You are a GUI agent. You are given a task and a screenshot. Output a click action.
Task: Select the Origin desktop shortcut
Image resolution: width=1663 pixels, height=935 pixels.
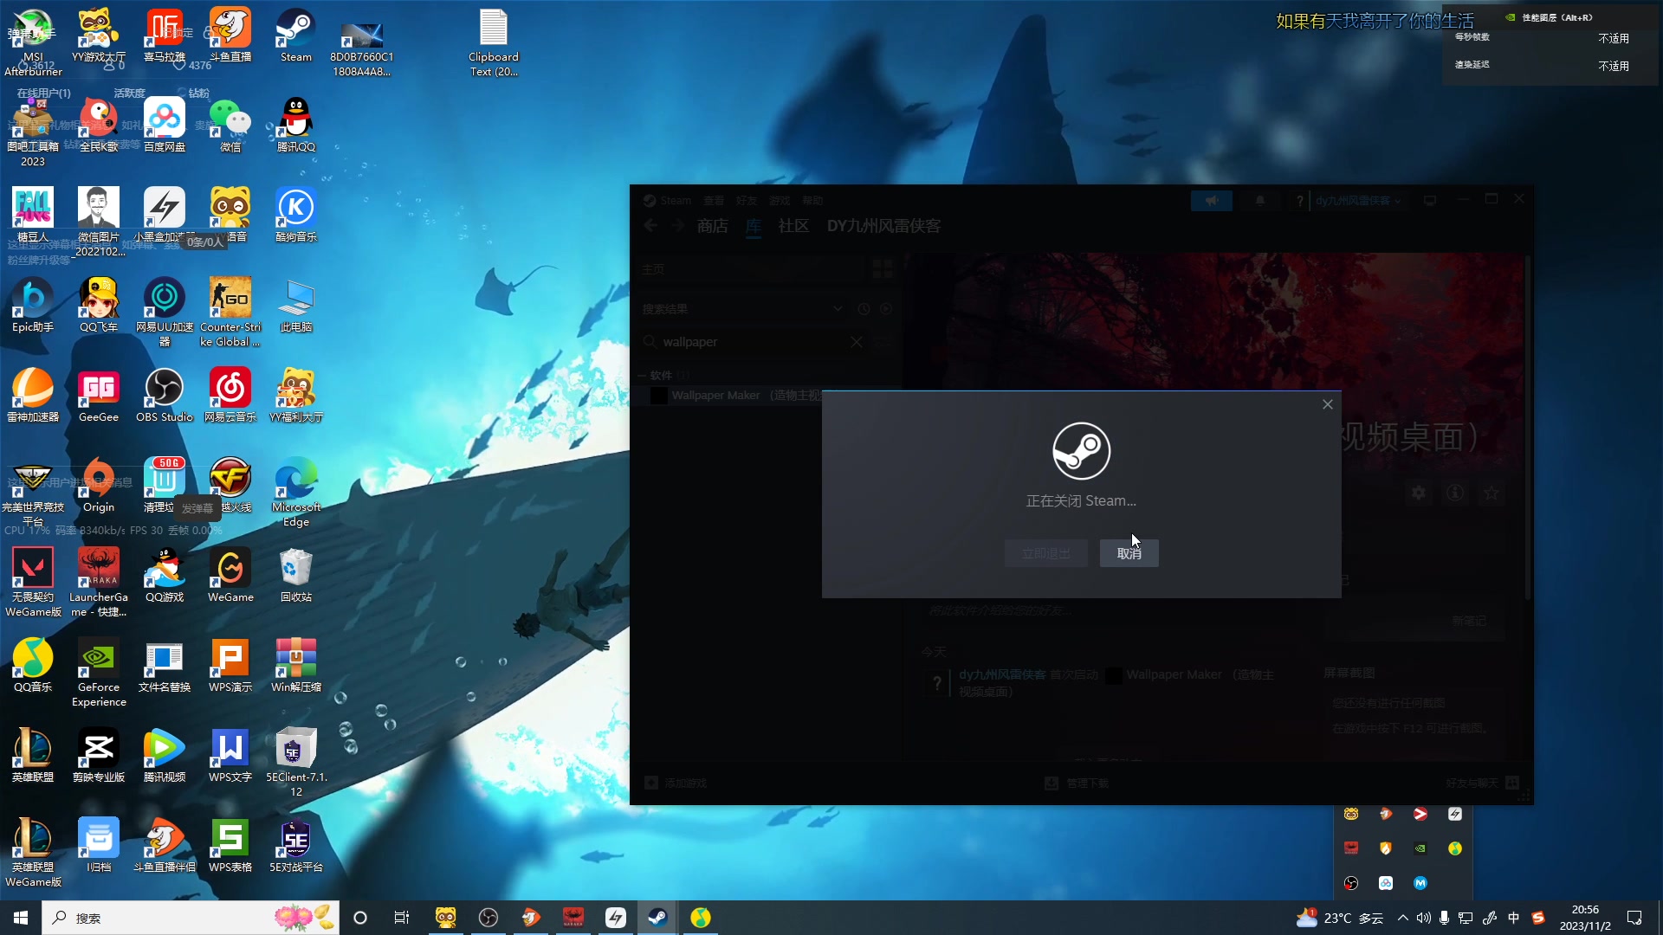(x=99, y=486)
